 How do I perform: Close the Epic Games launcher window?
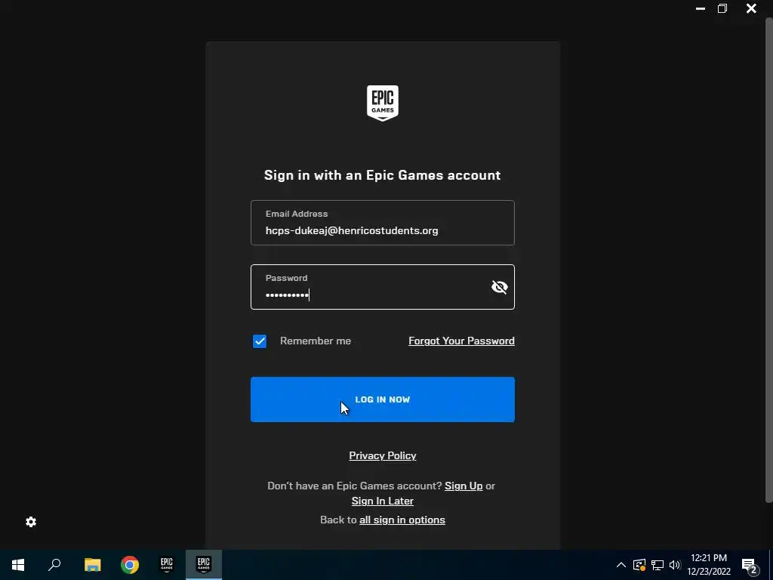click(x=751, y=8)
